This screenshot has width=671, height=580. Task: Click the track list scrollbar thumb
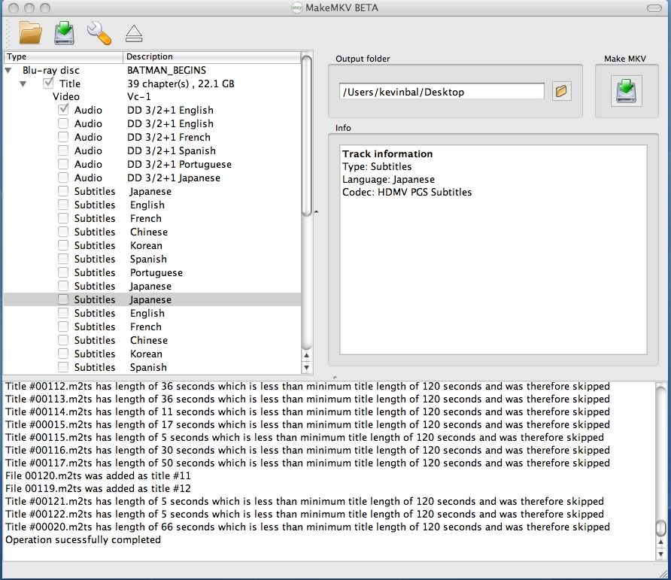point(306,136)
